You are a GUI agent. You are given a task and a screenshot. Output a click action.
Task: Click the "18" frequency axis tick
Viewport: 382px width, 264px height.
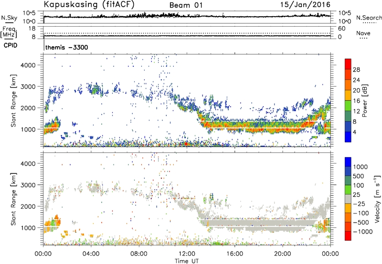32,29
